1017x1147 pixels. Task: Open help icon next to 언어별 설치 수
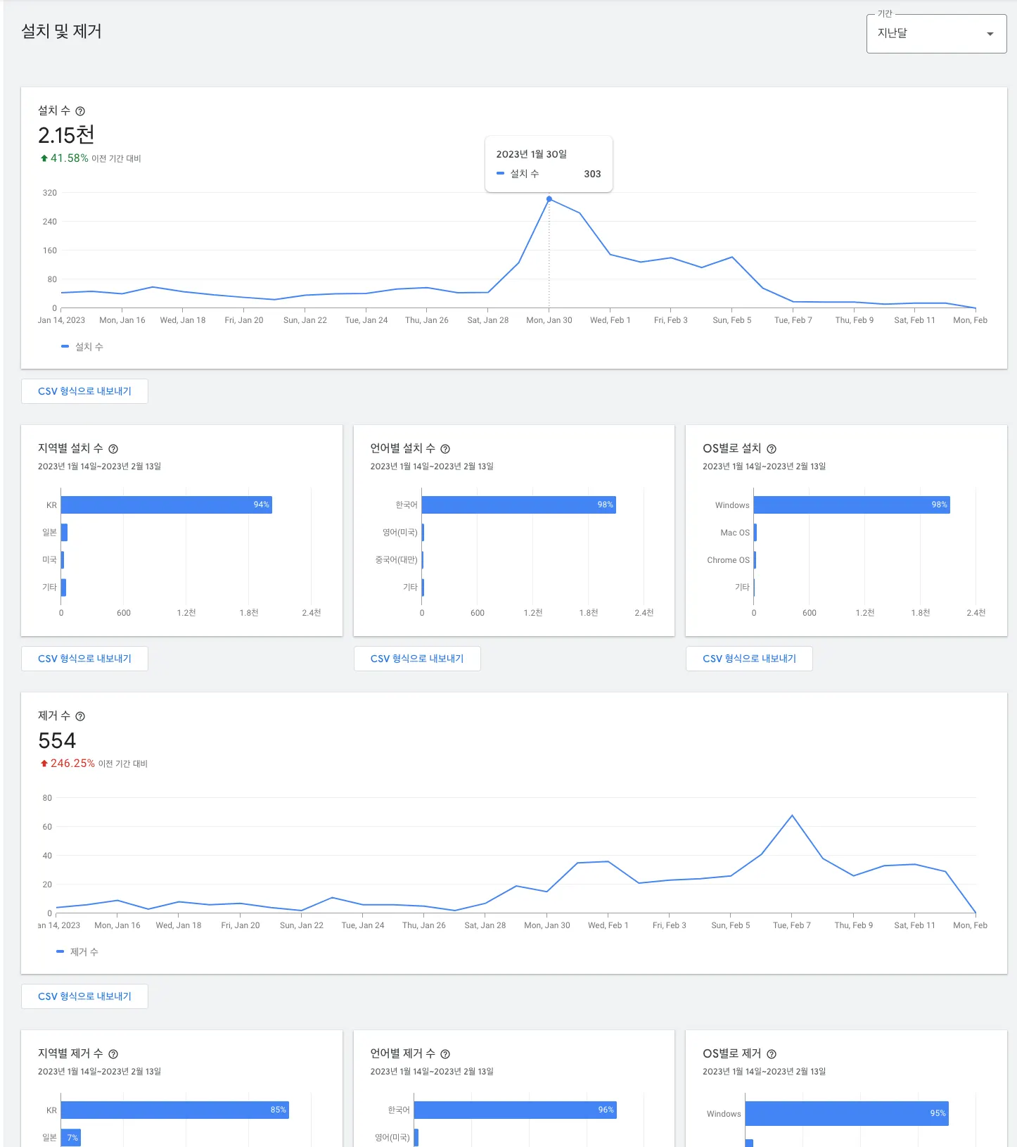(x=445, y=449)
